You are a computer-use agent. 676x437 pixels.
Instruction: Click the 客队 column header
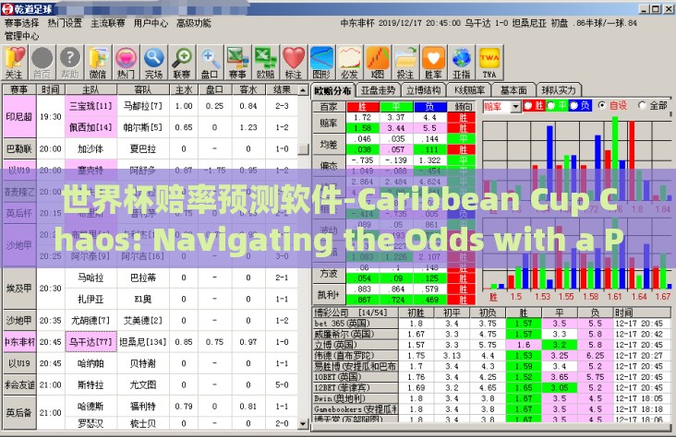(x=143, y=89)
